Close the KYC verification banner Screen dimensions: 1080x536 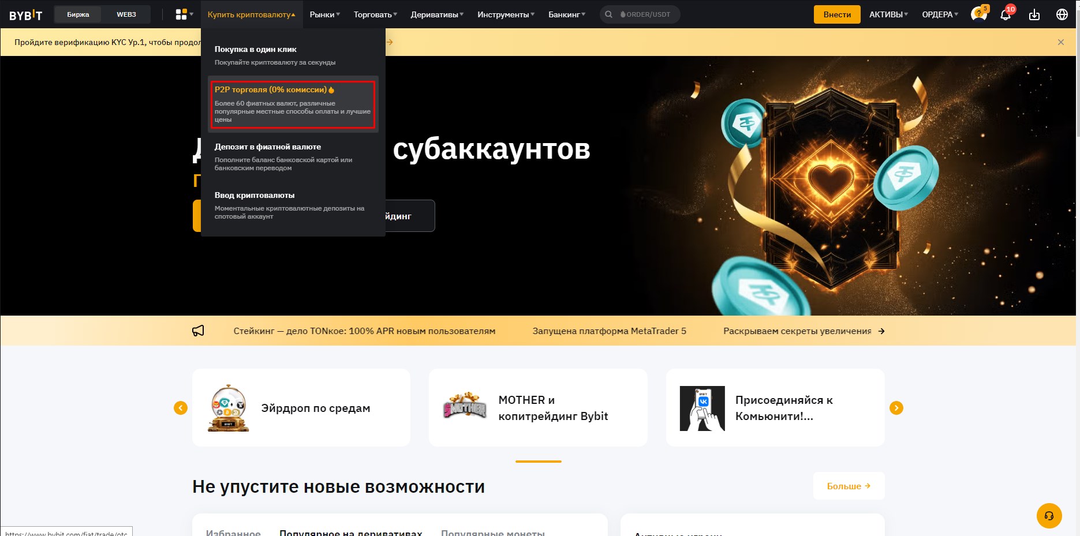pyautogui.click(x=1060, y=42)
